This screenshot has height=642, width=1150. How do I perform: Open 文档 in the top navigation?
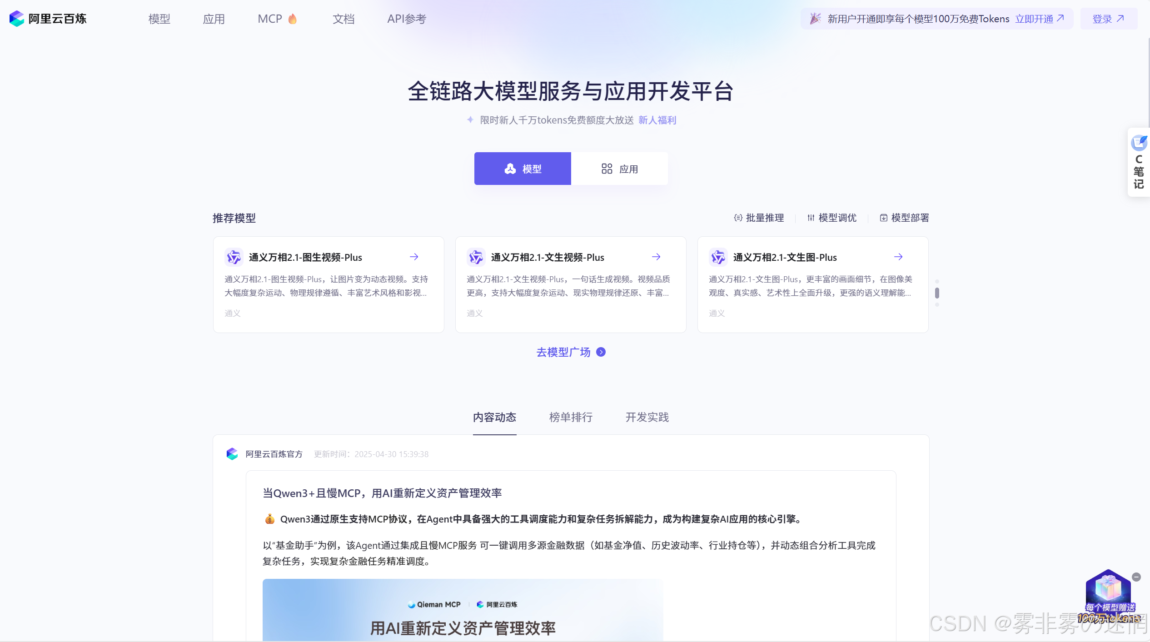coord(344,19)
